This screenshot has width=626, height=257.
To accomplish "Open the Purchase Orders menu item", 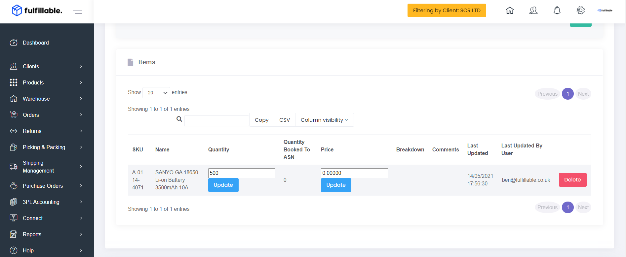I will coord(47,186).
